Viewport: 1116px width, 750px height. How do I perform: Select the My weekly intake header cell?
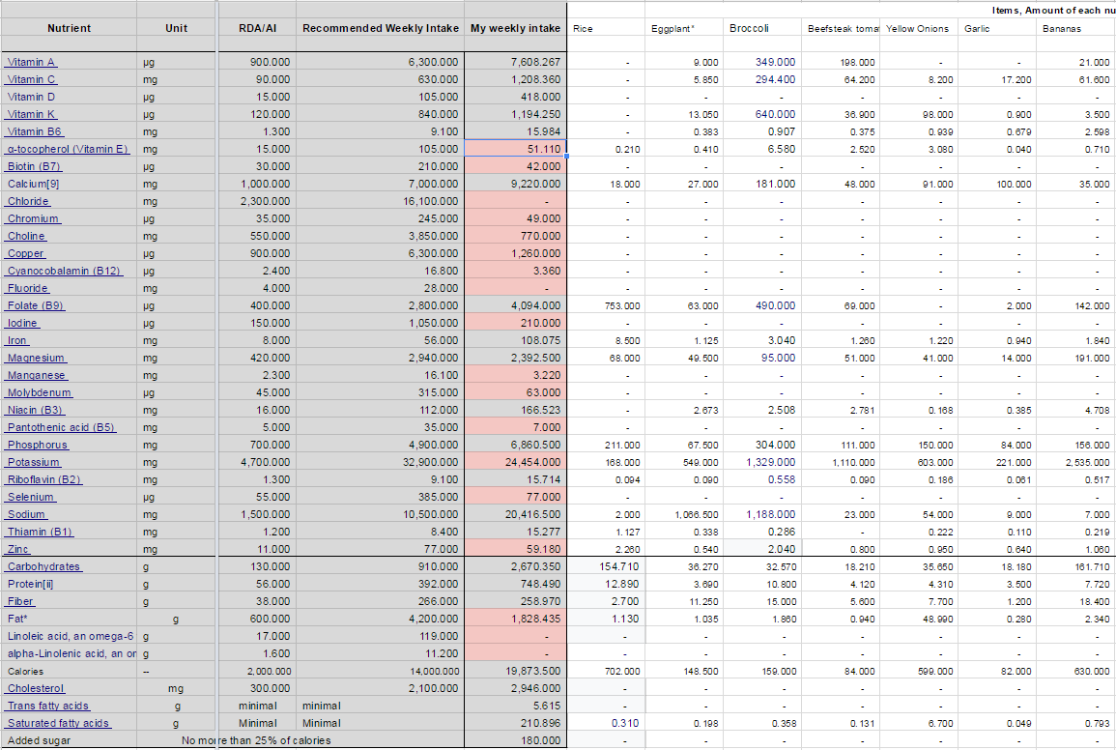point(515,28)
